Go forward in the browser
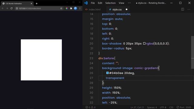The image size is (194, 109). pos(7,8)
